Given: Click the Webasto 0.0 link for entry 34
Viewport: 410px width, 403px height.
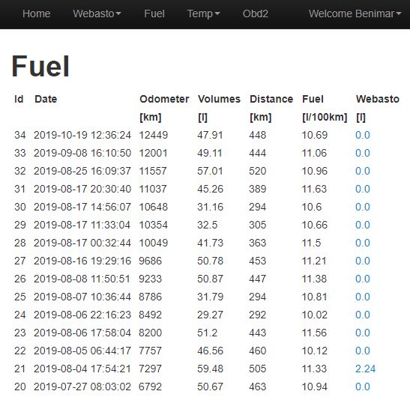Looking at the screenshot, I should (x=363, y=135).
